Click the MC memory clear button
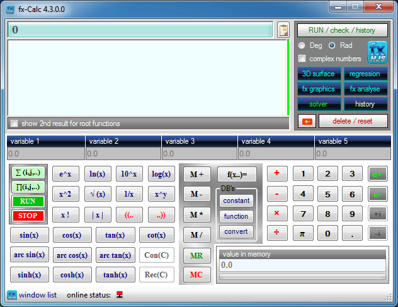 tap(196, 275)
